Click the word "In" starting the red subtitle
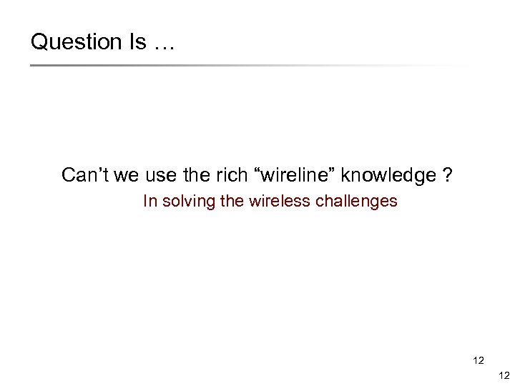The height and width of the screenshot is (386, 515). click(149, 201)
